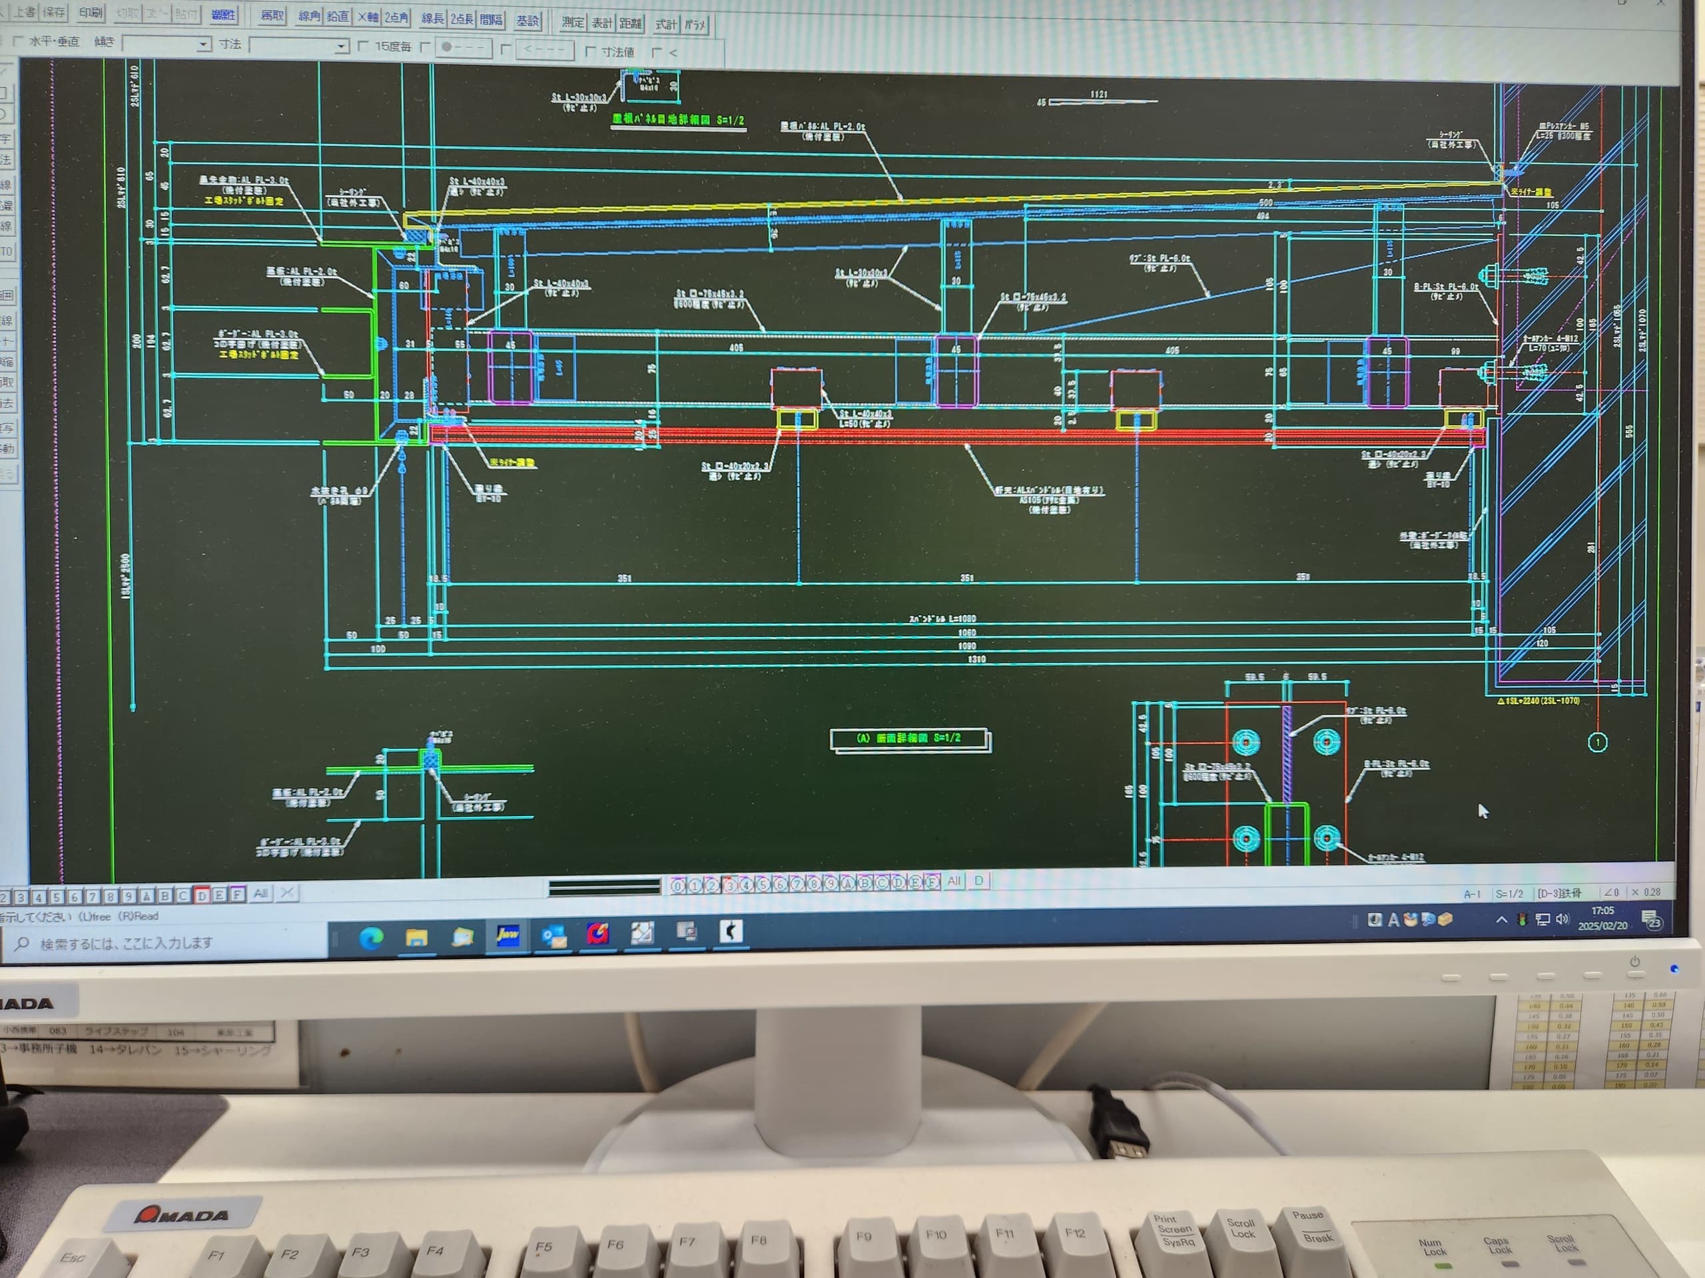
Task: Activate the 測定 measure tool
Action: (573, 23)
